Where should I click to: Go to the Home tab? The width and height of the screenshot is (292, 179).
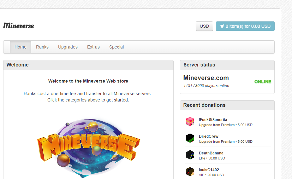(21, 47)
